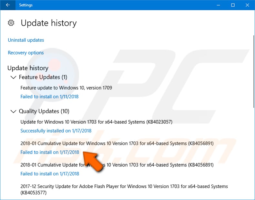
Task: Go back with the title bar arrow
Action: 8,5
